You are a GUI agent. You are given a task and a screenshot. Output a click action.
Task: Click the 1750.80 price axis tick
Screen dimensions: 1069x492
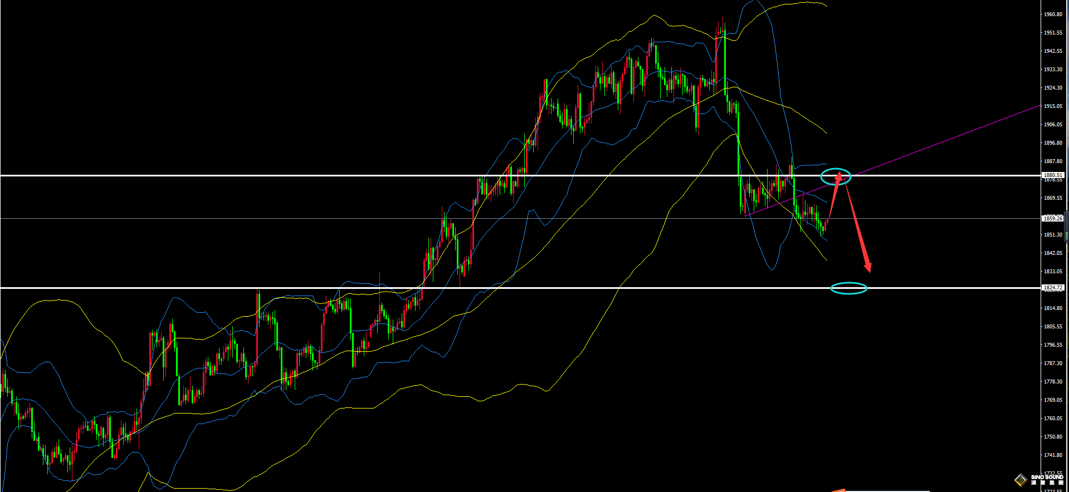pyautogui.click(x=1052, y=437)
